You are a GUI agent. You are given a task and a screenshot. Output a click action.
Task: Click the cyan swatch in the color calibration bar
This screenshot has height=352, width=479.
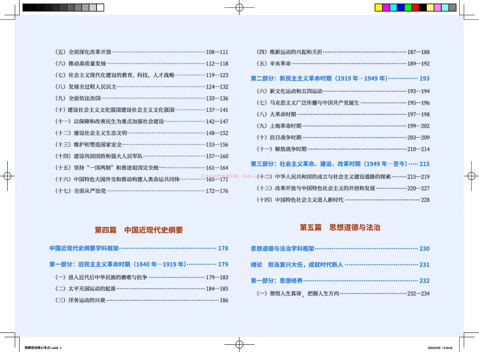393,8
